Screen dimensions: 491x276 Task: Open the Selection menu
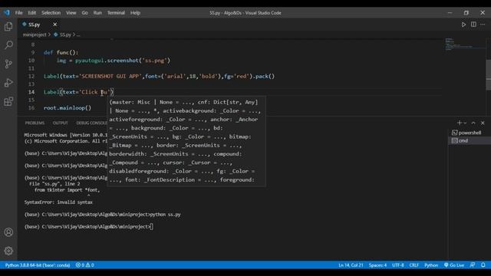[51, 13]
